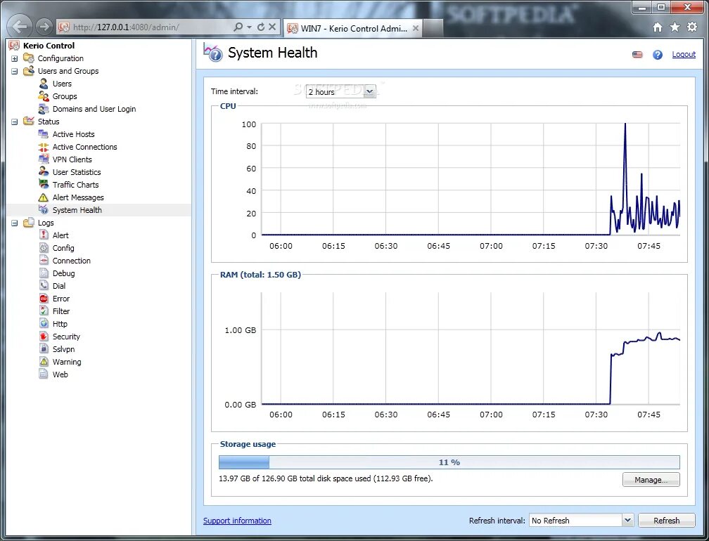Close the Kerio Control browser tab
The image size is (709, 541).
(x=416, y=28)
